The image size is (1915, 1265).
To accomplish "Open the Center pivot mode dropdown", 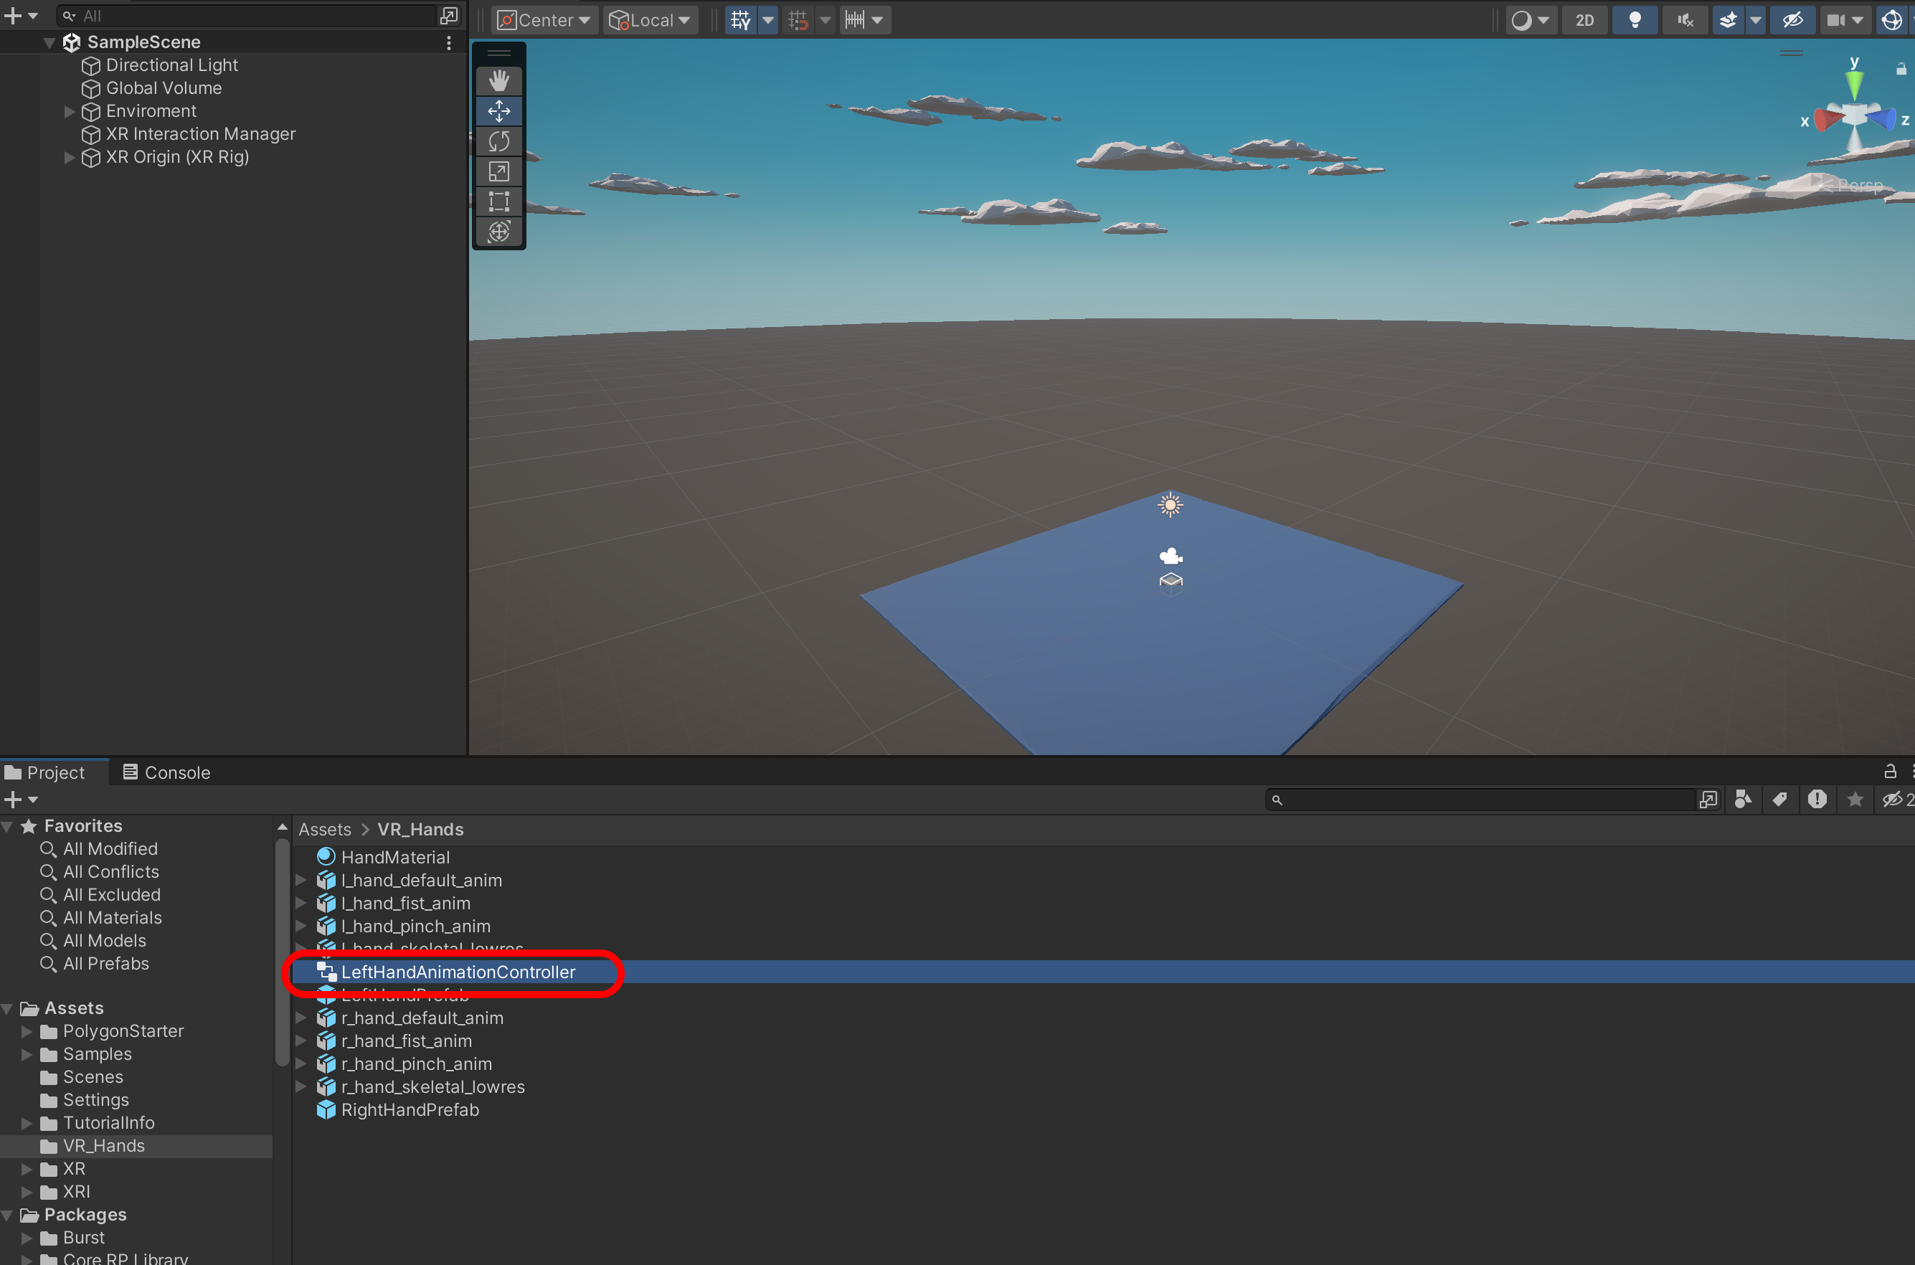I will pos(544,20).
